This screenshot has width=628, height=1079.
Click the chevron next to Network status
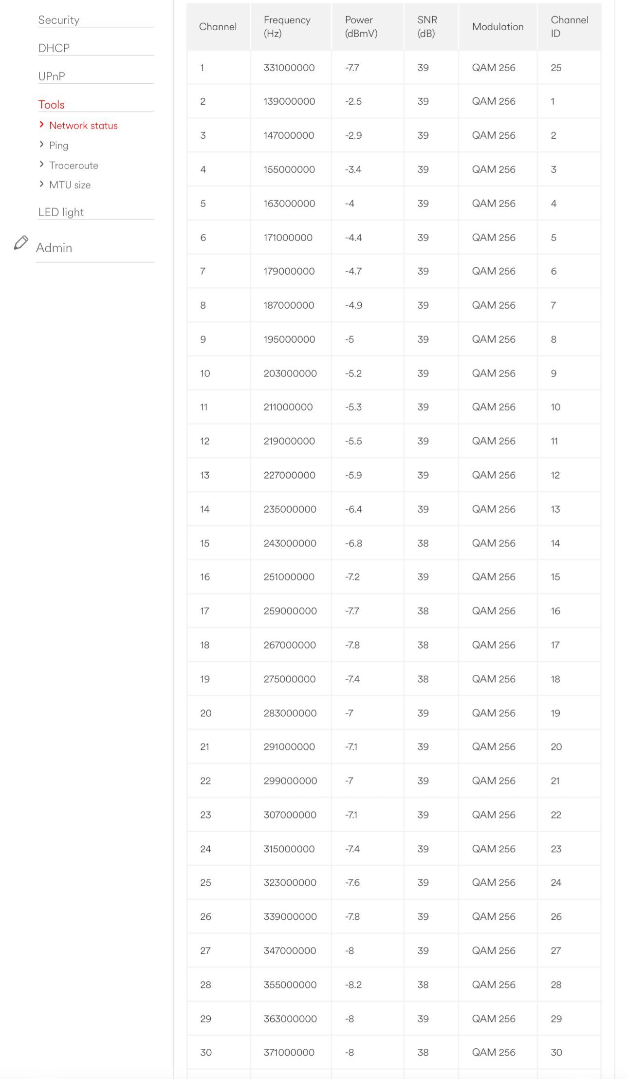coord(42,125)
